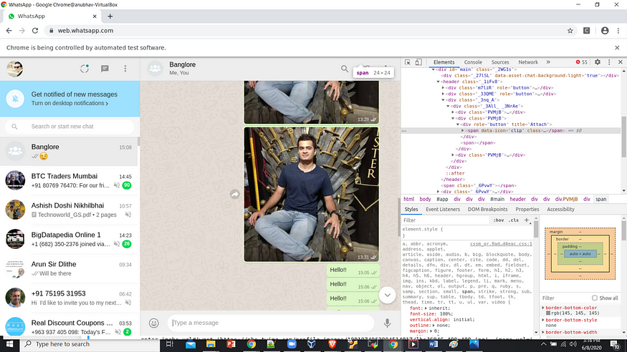Click the rgb(145, 145, 145) color swatch
The height and width of the screenshot is (352, 627).
click(548, 313)
